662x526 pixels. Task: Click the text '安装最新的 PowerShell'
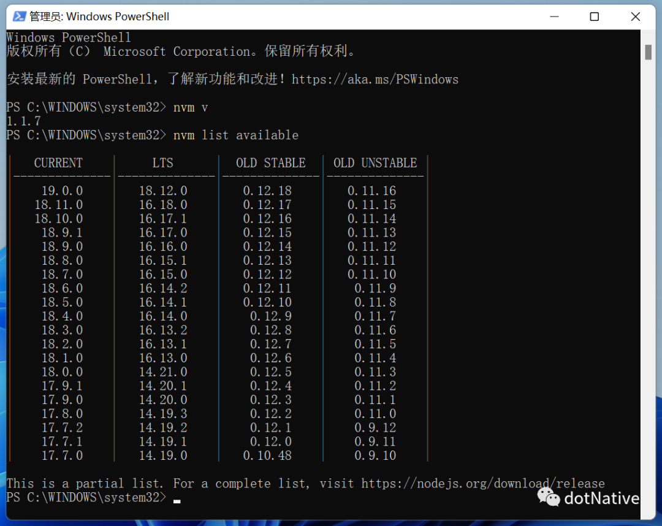(79, 79)
